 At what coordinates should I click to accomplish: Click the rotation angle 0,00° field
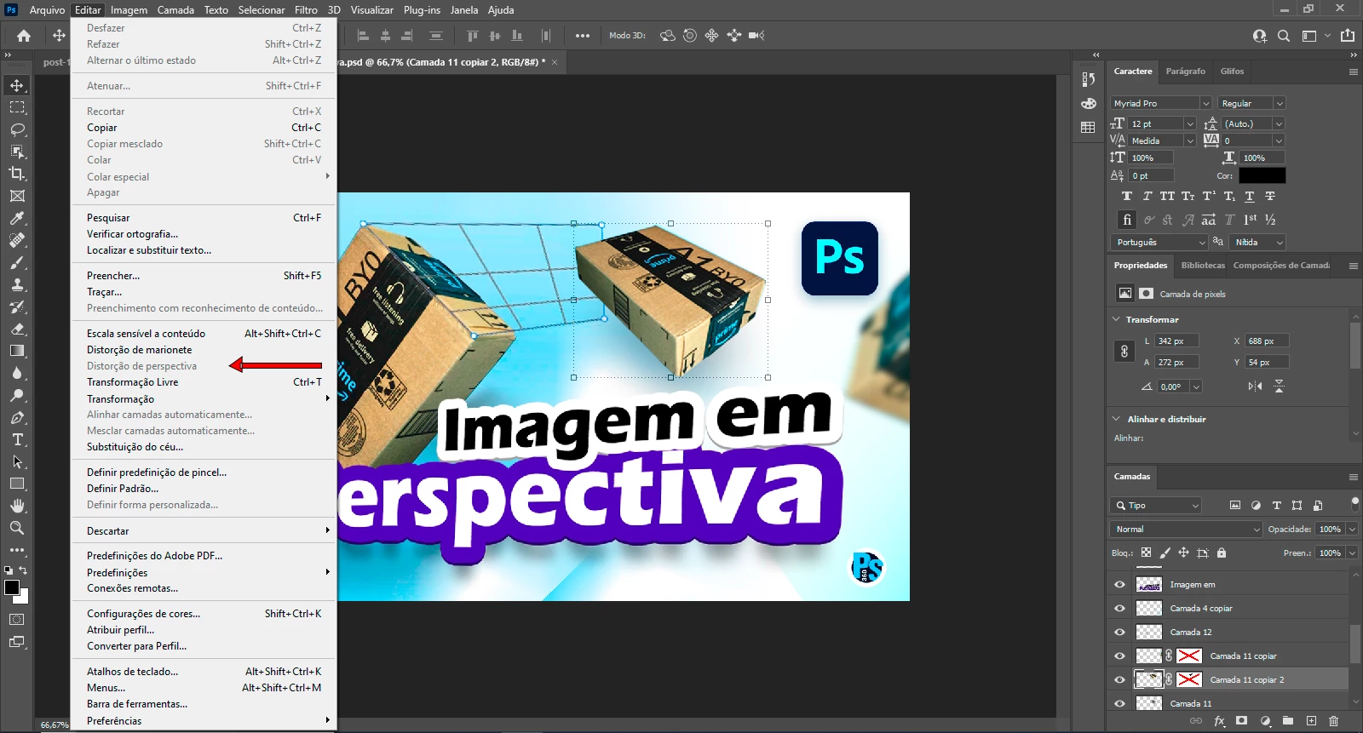1173,387
